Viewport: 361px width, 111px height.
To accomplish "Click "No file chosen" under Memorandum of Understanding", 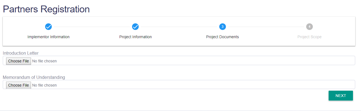I will coord(45,85).
